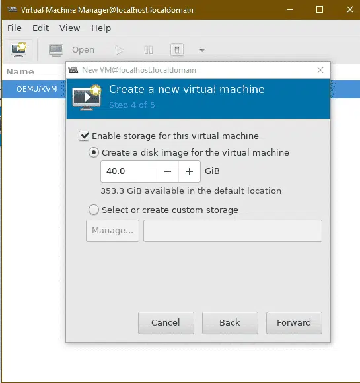Click the Back button
Viewport: 360px width, 383px height.
coord(230,322)
